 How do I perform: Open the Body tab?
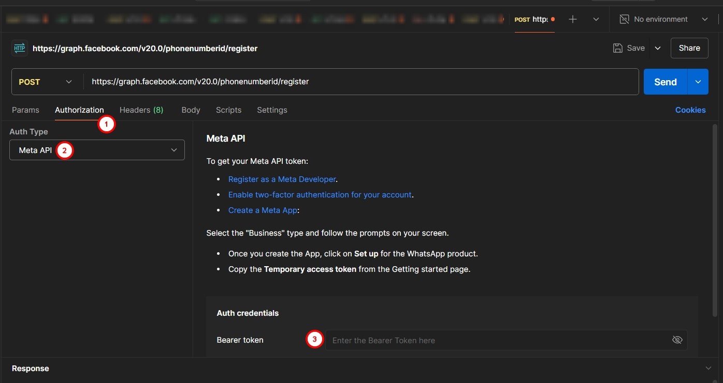191,110
